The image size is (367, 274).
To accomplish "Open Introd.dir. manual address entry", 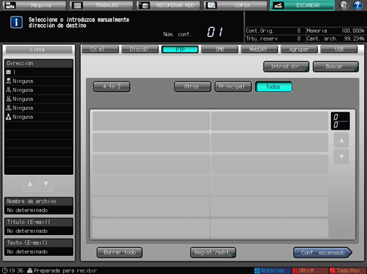I will coord(286,67).
